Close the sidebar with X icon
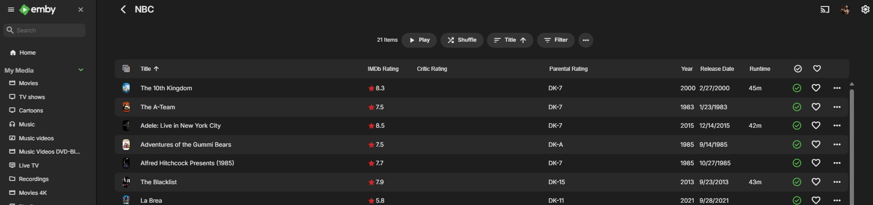This screenshot has height=205, width=873. (x=81, y=10)
